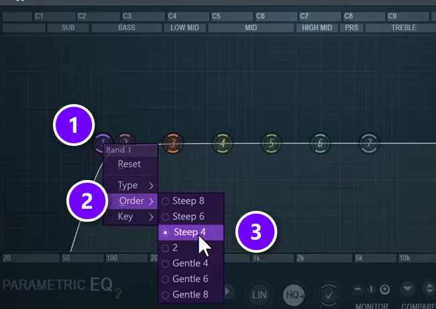Viewport: 436px width, 309px height.
Task: Set monitor mode to the dash icon
Action: pyautogui.click(x=358, y=290)
